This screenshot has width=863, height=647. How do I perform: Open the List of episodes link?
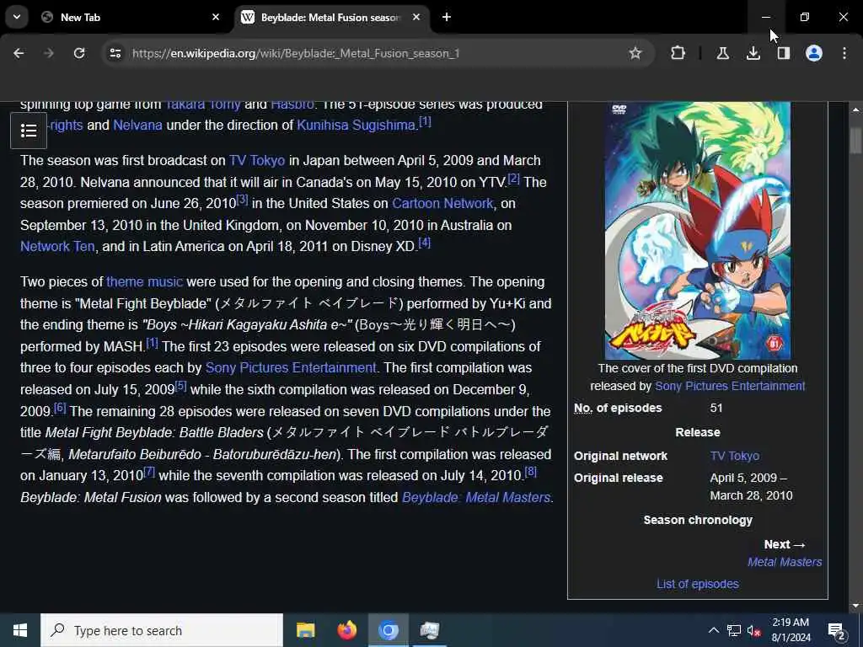[x=697, y=584]
